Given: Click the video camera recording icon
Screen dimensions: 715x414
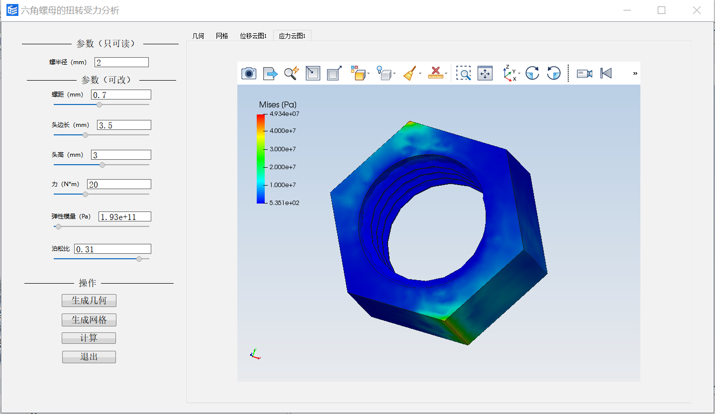Looking at the screenshot, I should point(585,74).
